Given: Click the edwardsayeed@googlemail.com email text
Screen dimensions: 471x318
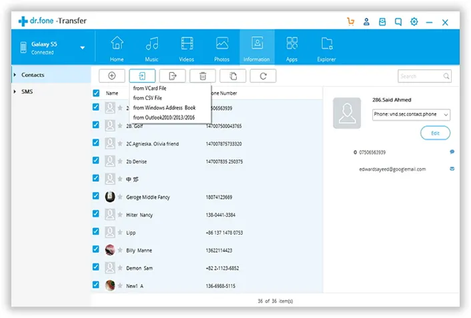Looking at the screenshot, I should (x=392, y=169).
